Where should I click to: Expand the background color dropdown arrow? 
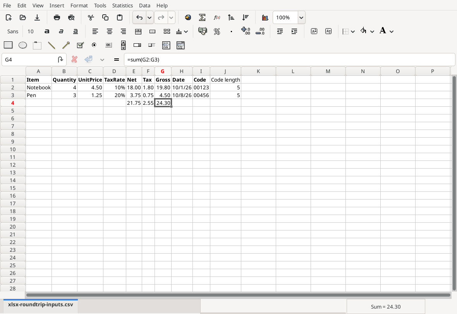(x=372, y=31)
